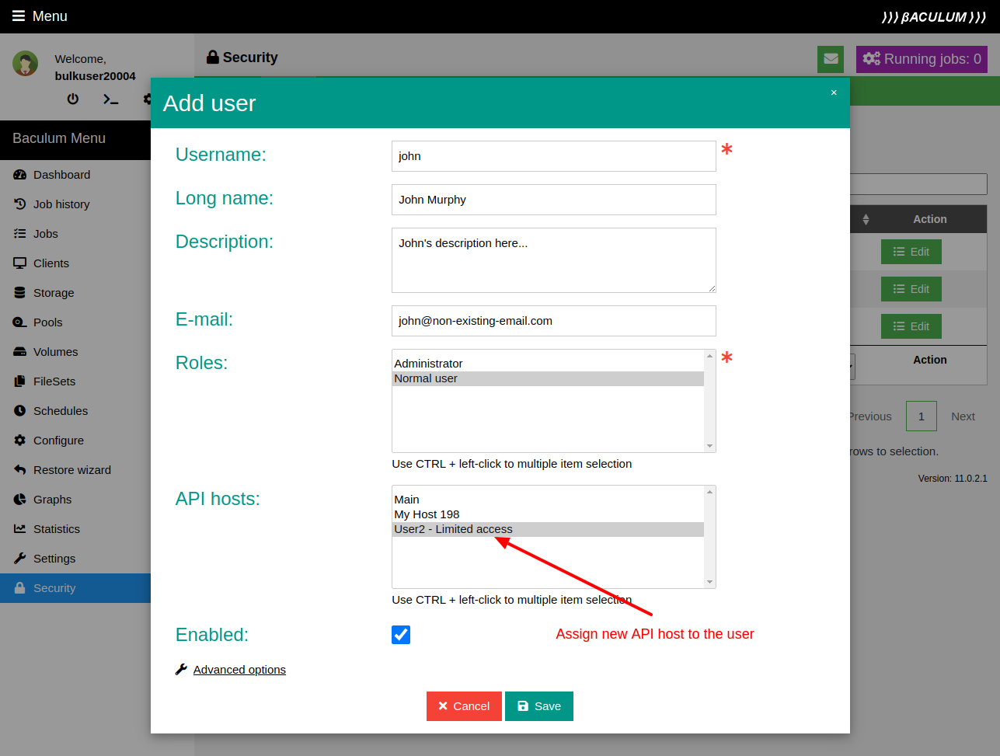Click the Restore wizard arrow icon

20,470
